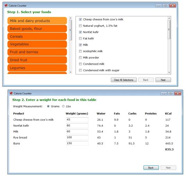Viewport: 187px width, 176px height.
Task: Check Acidophilic milk checkbox
Action: click(80, 51)
